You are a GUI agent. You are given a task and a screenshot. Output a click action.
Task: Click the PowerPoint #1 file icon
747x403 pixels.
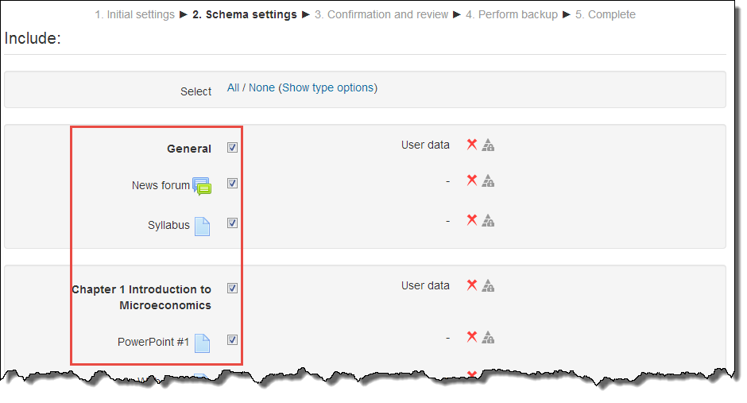[x=203, y=343]
